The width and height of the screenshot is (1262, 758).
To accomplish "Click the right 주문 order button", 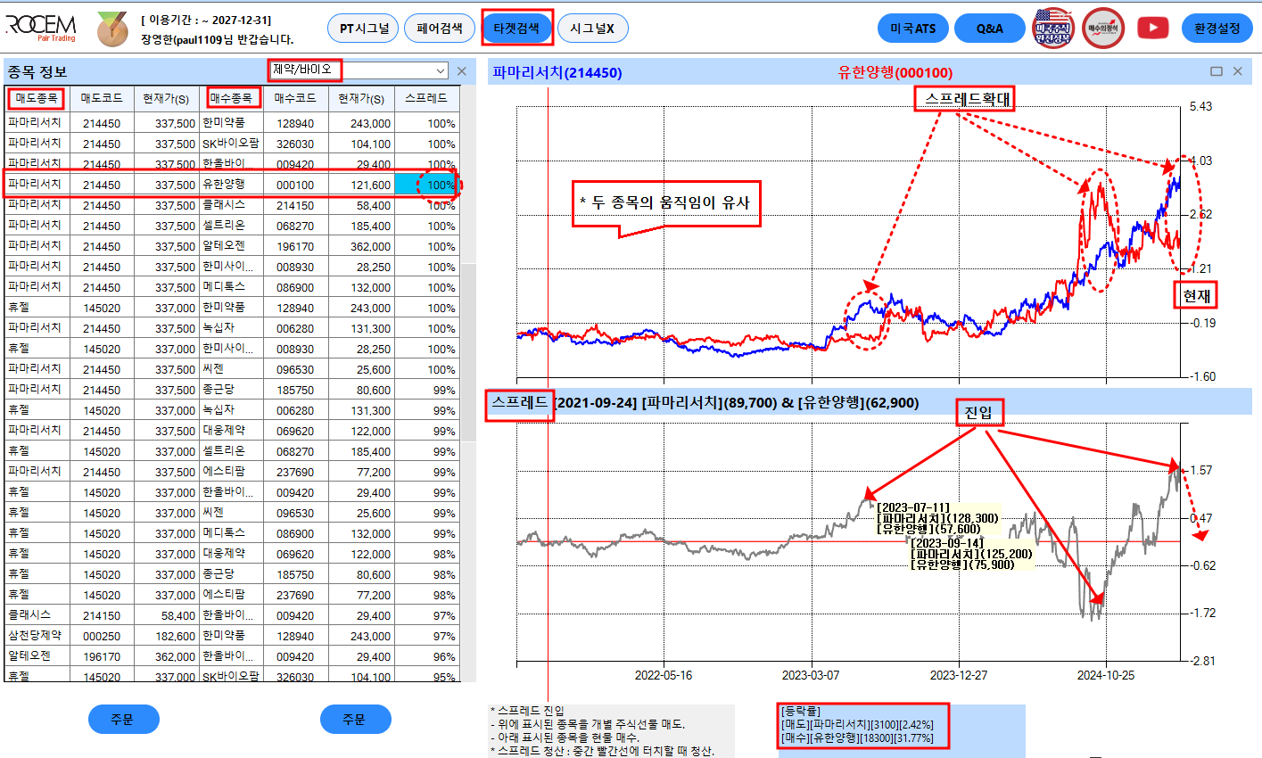I will pos(355,719).
